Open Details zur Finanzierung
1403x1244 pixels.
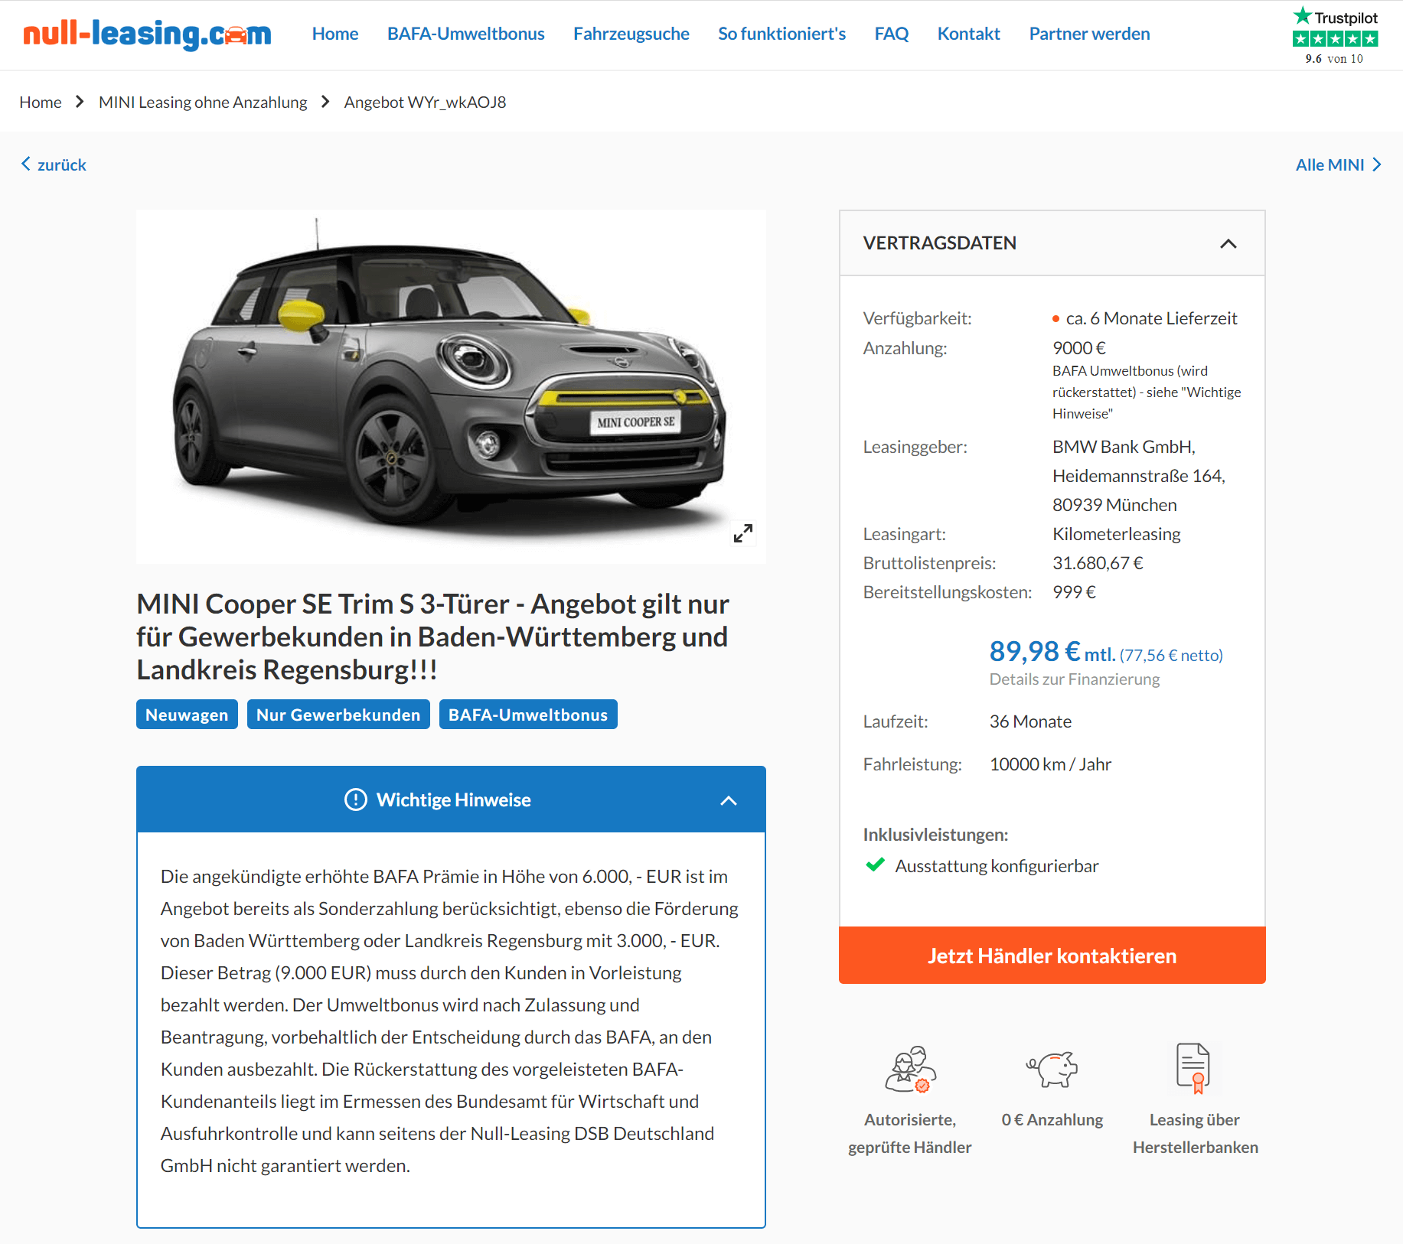tap(1074, 679)
